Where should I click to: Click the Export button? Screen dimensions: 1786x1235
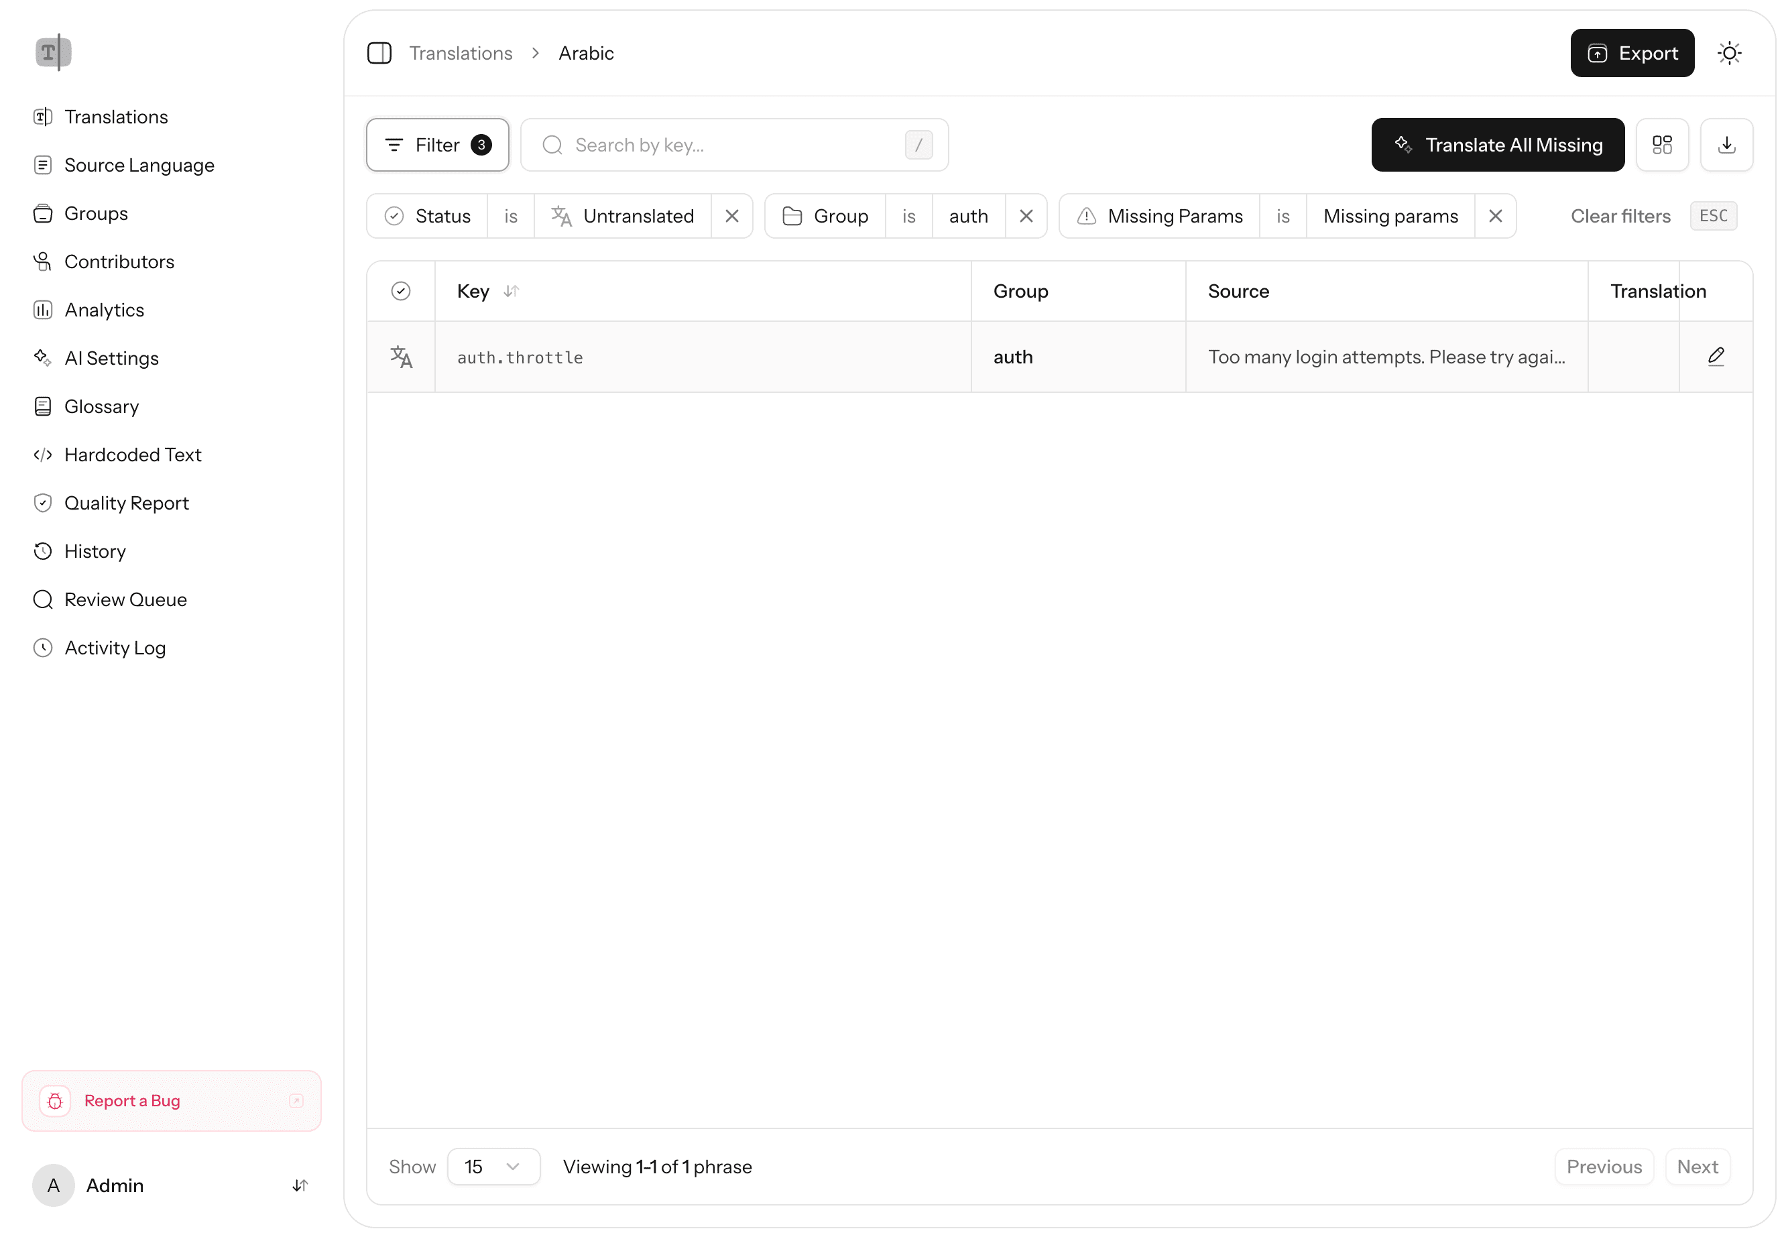click(1632, 52)
